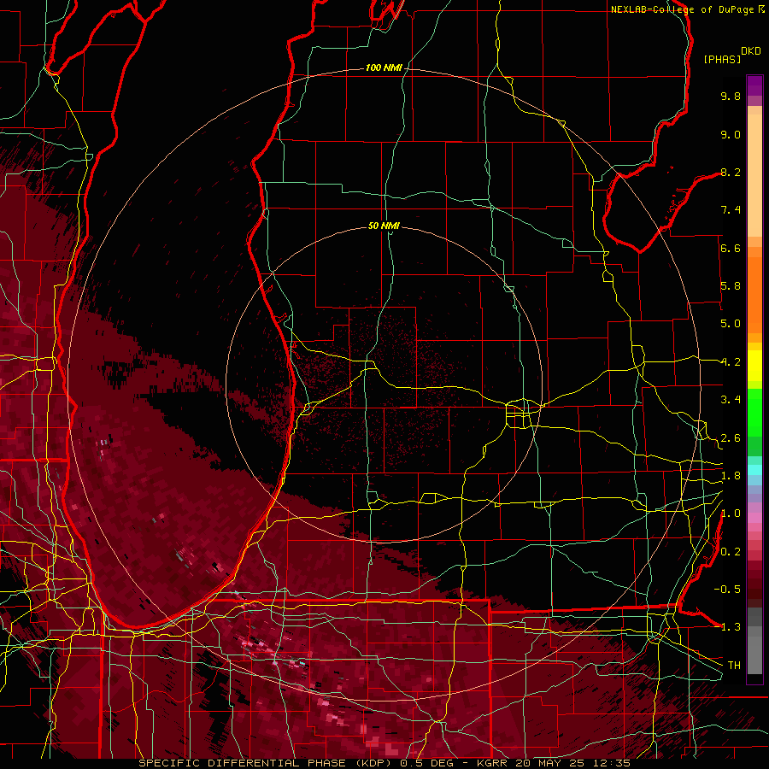Screen dimensions: 769x769
Task: Pick the cyan swatch on the color bar
Action: click(x=754, y=470)
